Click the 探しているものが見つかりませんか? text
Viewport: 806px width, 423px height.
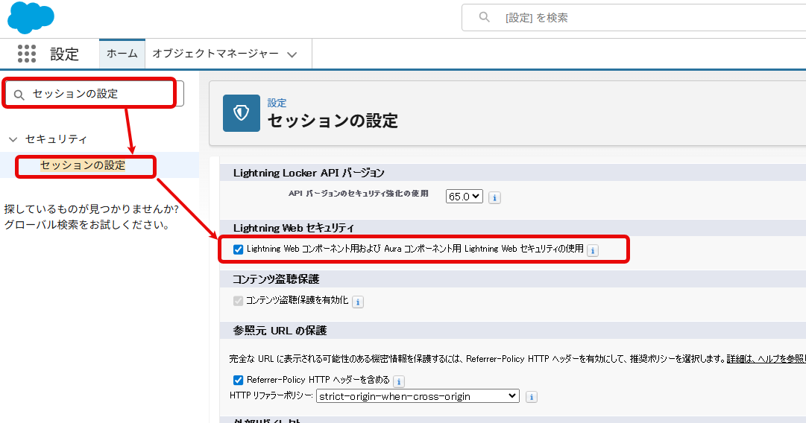click(x=92, y=209)
